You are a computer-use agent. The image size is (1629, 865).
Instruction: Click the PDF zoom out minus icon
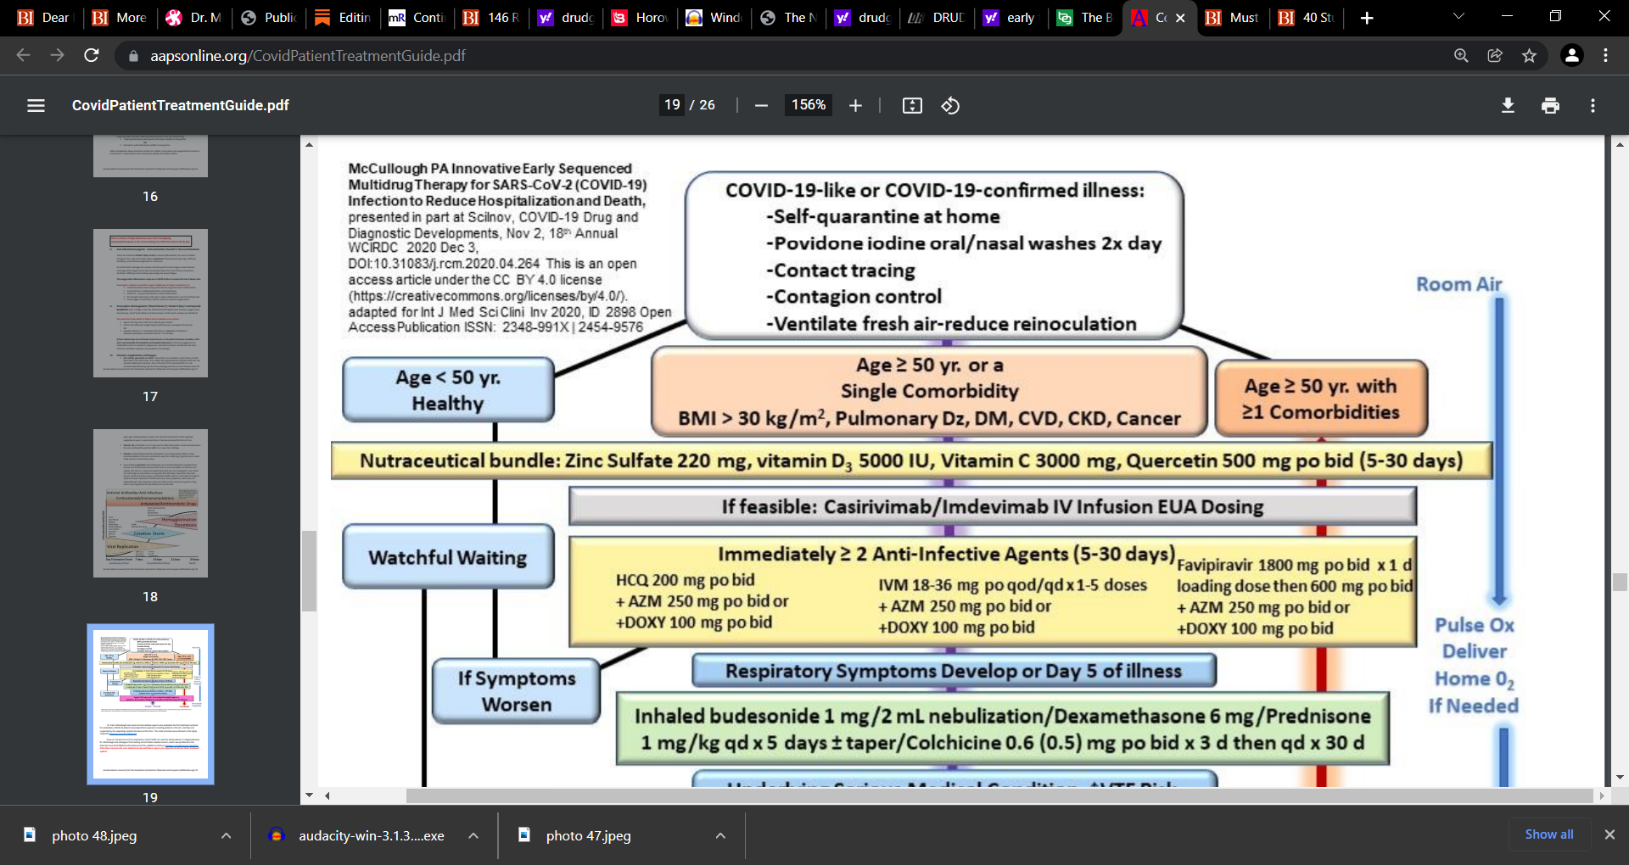(761, 105)
